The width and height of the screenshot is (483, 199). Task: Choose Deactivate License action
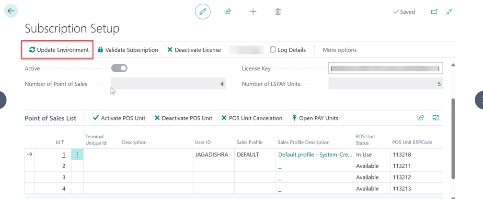(x=194, y=50)
